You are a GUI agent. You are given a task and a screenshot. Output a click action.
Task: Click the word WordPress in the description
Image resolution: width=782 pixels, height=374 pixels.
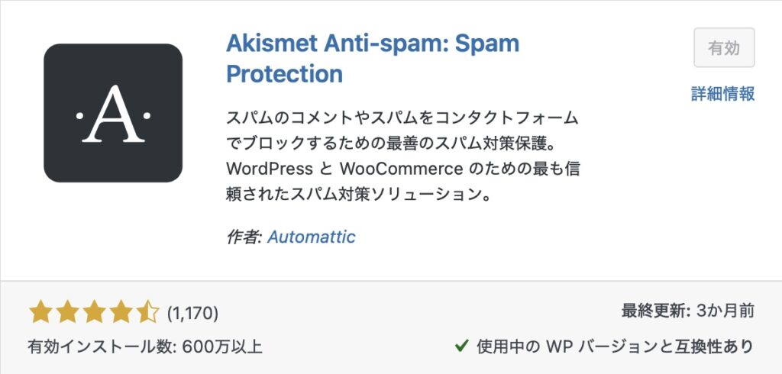pos(270,168)
